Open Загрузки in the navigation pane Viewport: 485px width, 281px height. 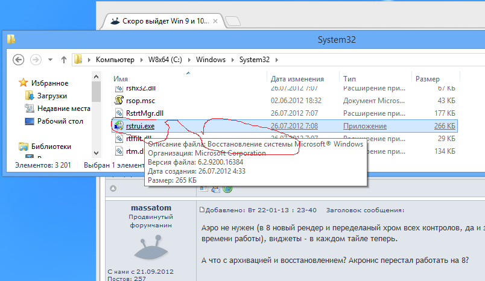52,96
